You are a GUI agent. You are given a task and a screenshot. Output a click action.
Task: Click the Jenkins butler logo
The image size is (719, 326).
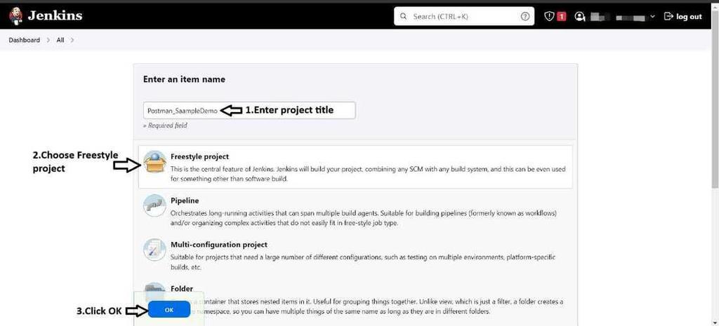click(15, 15)
